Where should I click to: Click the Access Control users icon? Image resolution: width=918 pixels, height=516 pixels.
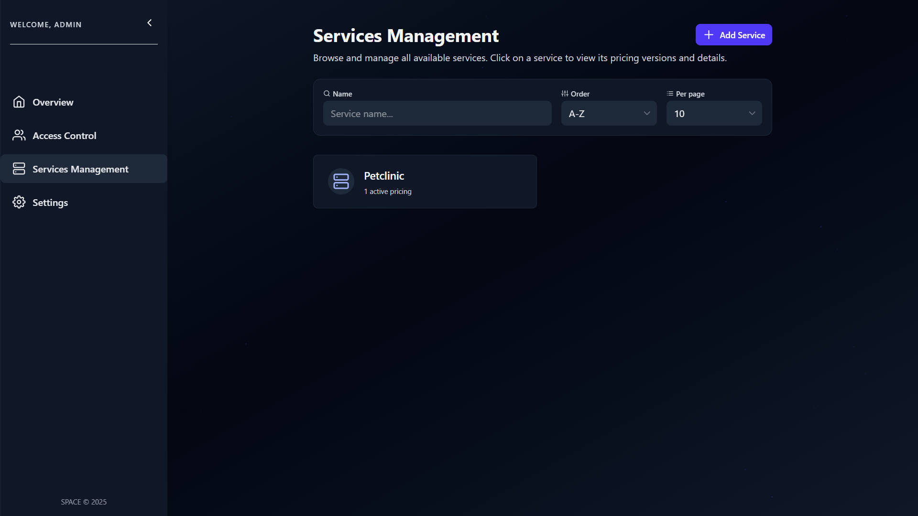(x=19, y=135)
